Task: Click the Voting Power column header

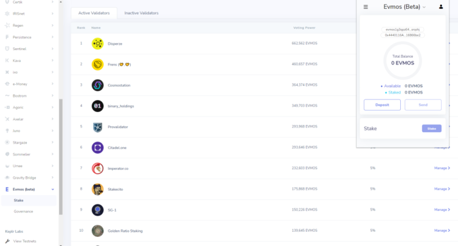Action: point(304,28)
